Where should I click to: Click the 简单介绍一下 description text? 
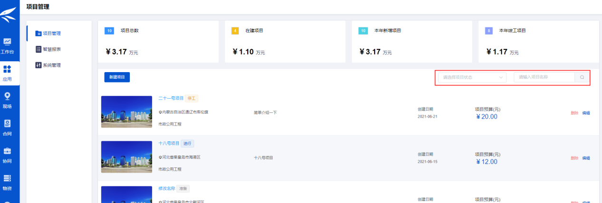point(265,113)
